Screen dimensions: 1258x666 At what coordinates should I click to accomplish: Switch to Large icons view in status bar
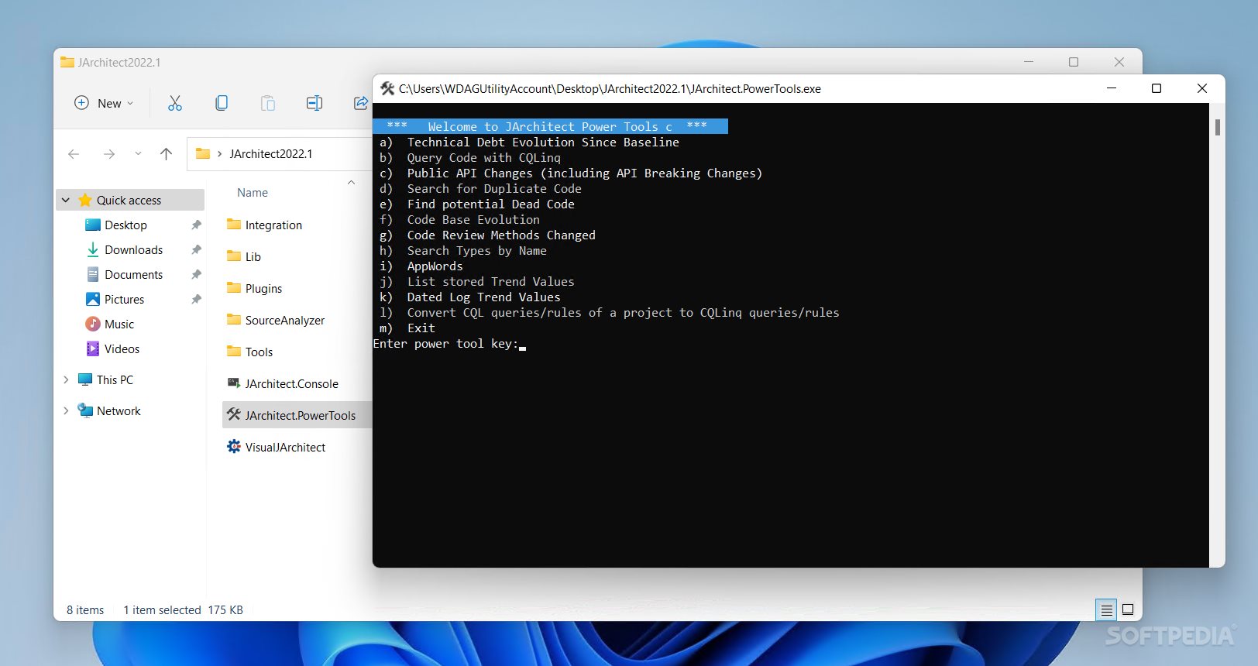[x=1128, y=610]
